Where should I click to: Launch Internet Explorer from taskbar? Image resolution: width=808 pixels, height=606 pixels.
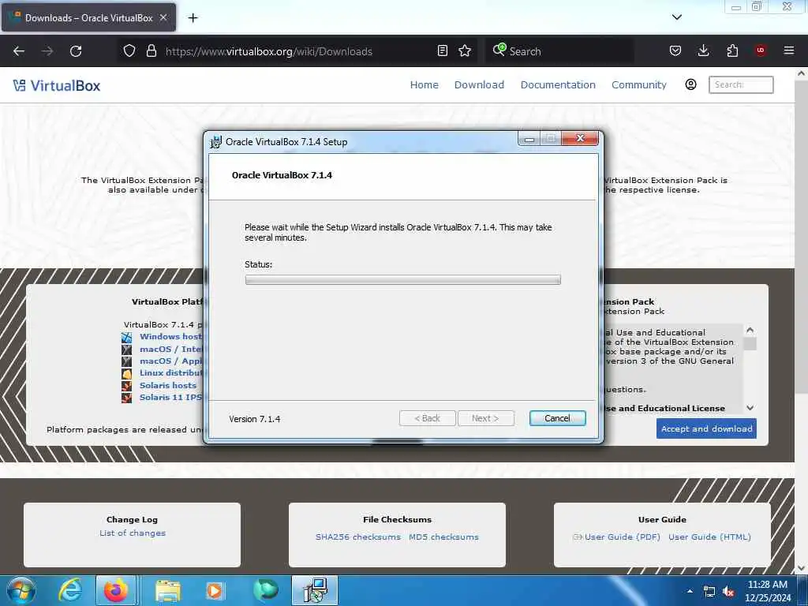coord(69,590)
